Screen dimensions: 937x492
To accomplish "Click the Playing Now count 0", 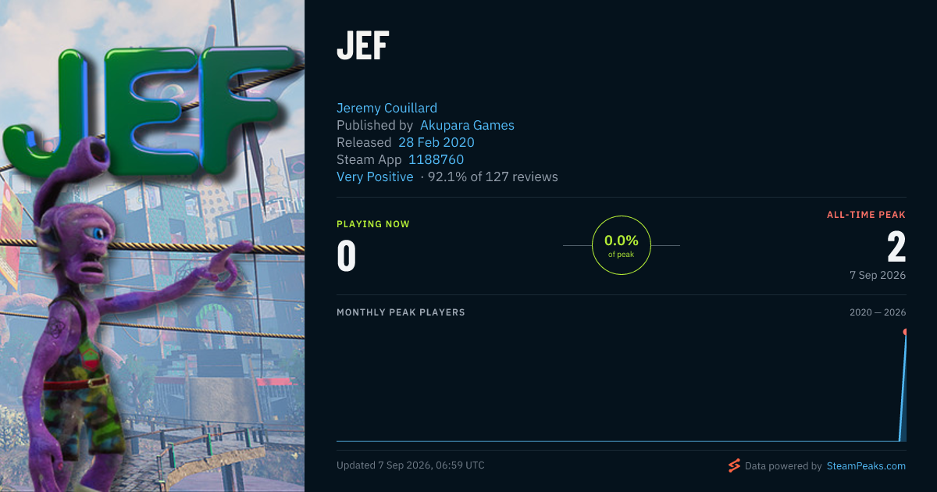I will (346, 257).
